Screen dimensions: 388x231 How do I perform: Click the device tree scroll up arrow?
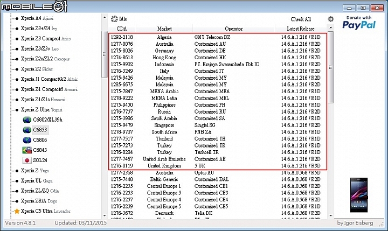[x=105, y=18]
